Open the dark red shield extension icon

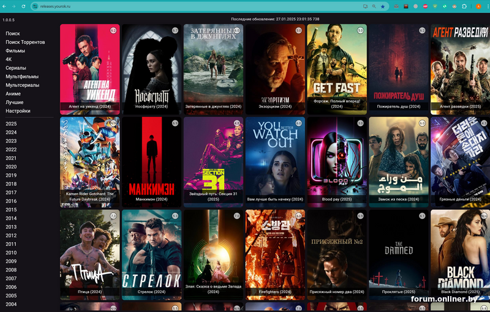pyautogui.click(x=406, y=6)
